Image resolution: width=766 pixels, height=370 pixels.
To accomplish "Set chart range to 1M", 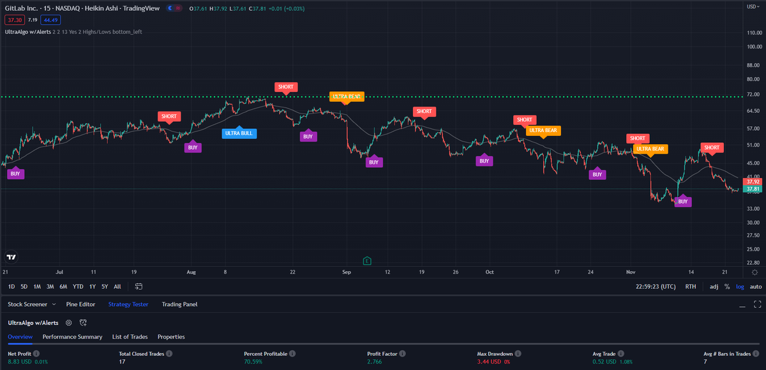I will pyautogui.click(x=37, y=286).
